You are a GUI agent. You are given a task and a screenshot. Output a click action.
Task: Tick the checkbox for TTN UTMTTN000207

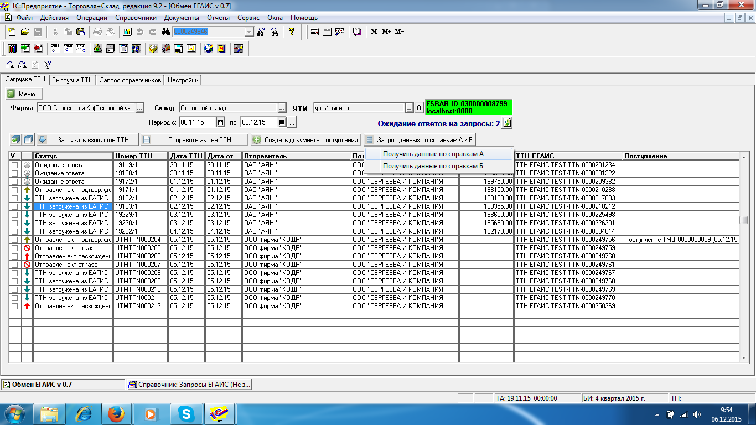(x=14, y=265)
